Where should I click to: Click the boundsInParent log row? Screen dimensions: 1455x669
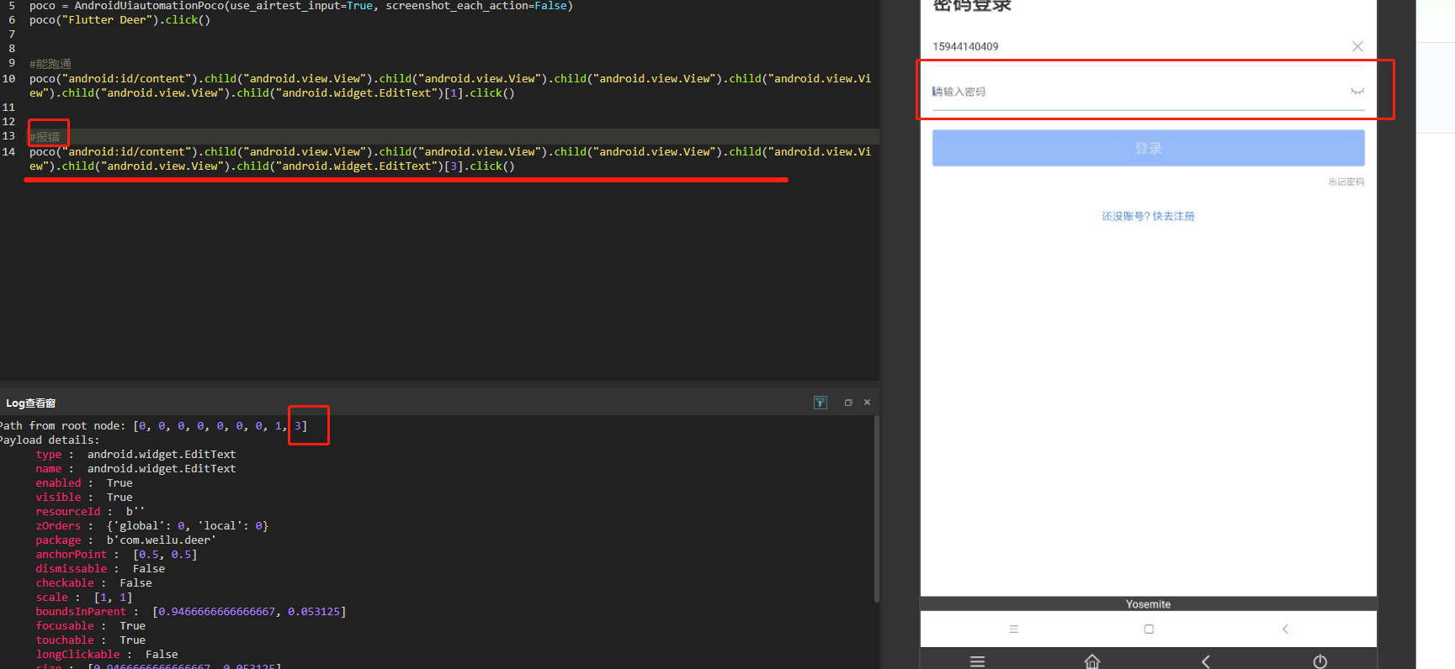tap(191, 612)
